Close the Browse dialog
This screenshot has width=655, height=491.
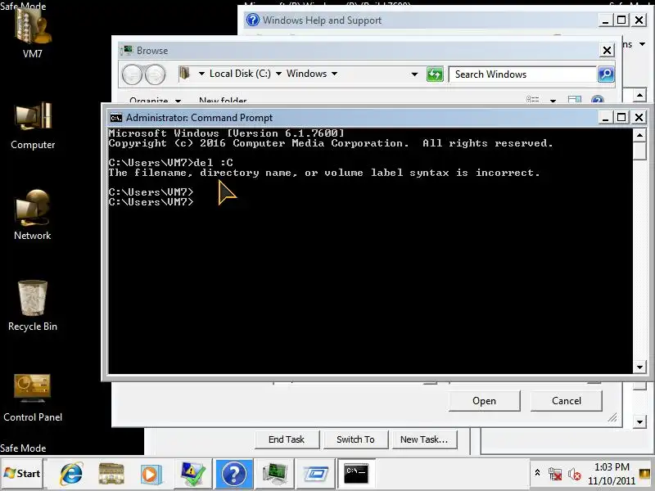click(607, 51)
